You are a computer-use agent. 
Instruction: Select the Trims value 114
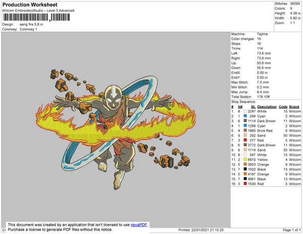[x=260, y=48]
